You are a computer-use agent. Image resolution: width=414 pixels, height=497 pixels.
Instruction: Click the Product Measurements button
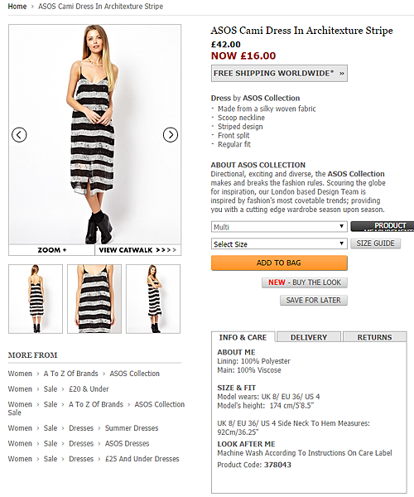(x=383, y=226)
